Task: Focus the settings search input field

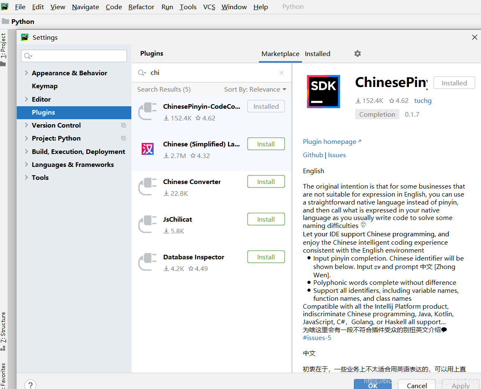Action: (x=74, y=56)
